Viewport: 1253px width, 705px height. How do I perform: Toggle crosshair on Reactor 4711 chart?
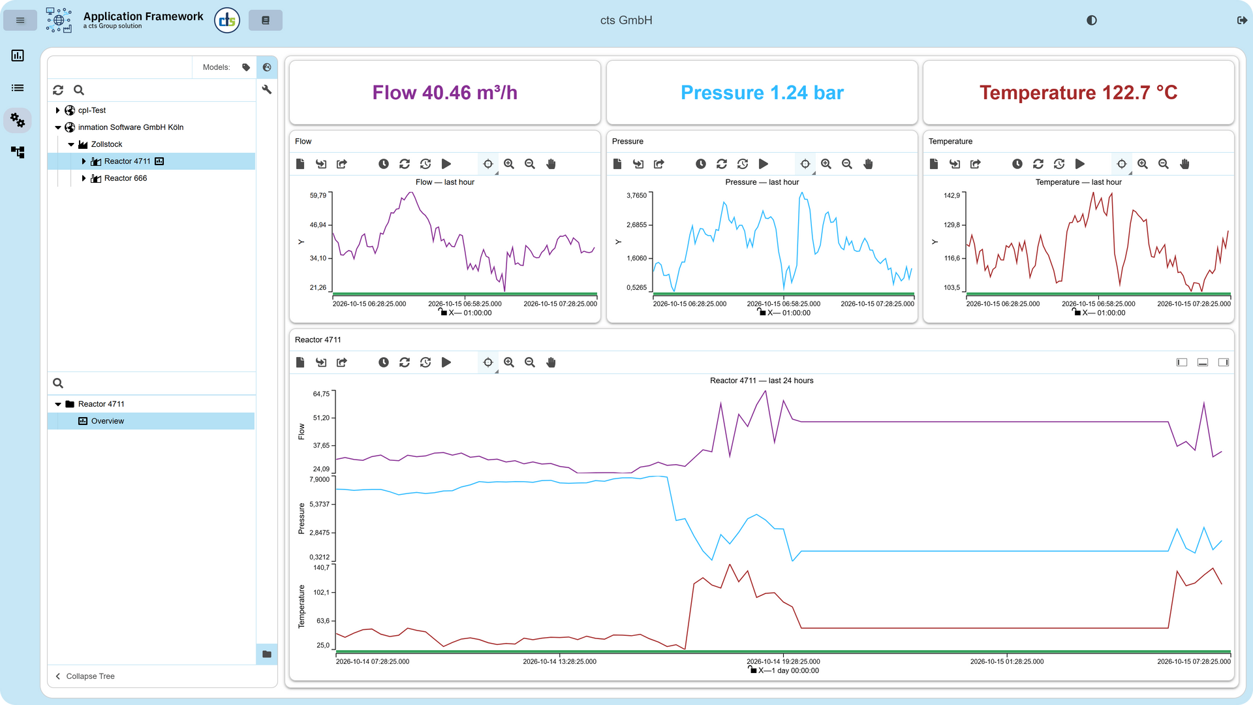488,362
